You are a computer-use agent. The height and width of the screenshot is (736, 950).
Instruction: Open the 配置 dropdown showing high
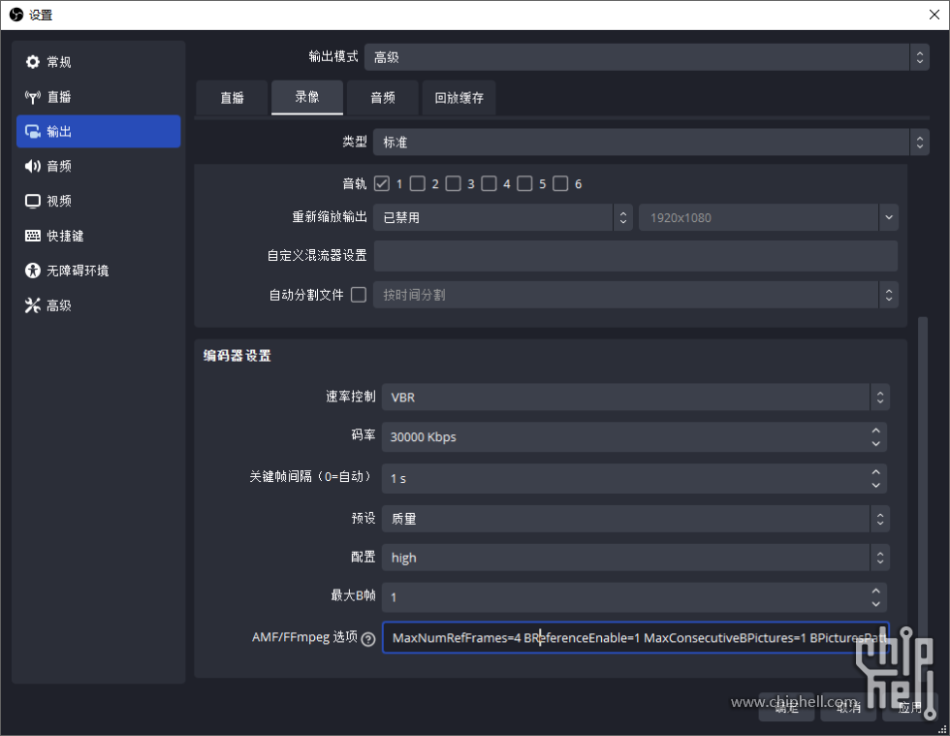tap(636, 558)
